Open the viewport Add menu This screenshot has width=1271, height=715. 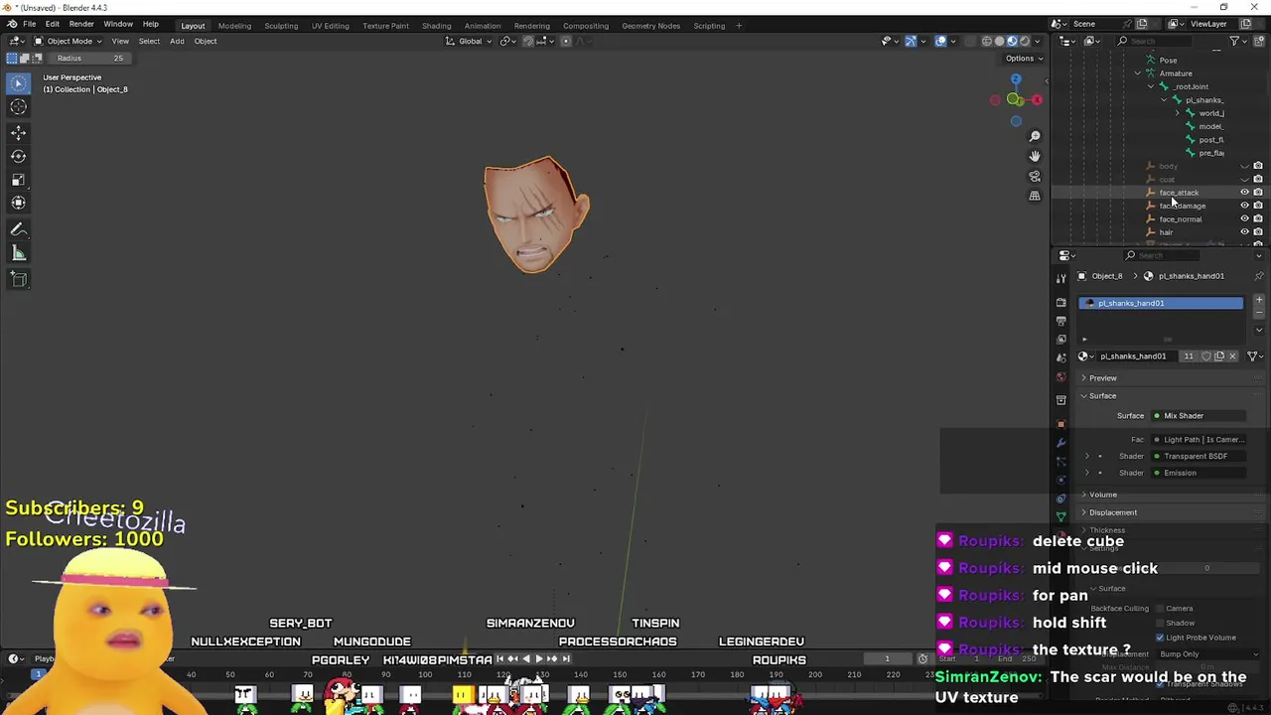(177, 41)
